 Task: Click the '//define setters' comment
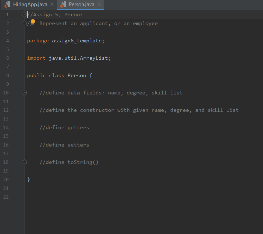tap(64, 145)
